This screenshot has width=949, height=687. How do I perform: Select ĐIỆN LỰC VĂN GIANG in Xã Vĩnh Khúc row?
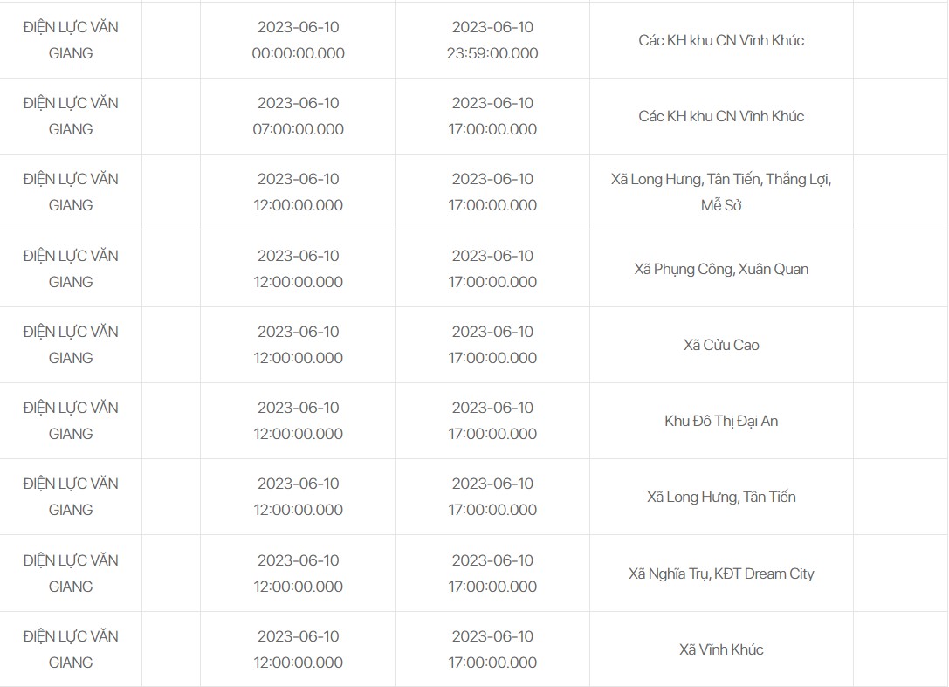(71, 649)
